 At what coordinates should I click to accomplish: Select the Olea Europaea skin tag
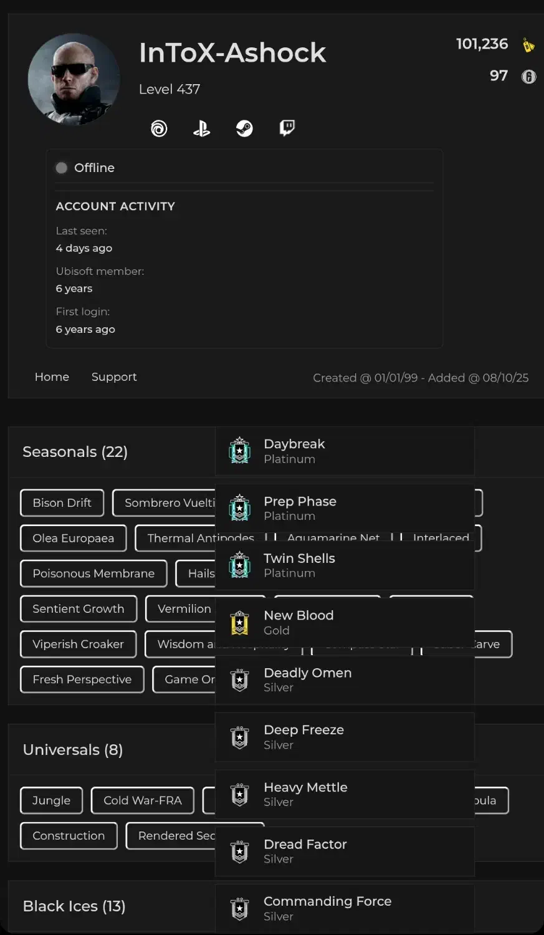[x=73, y=539]
